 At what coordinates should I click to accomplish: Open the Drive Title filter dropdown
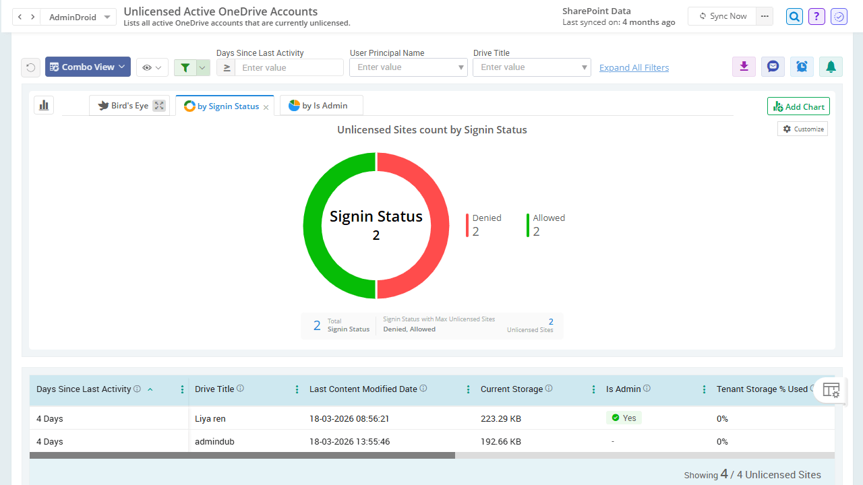pos(532,67)
